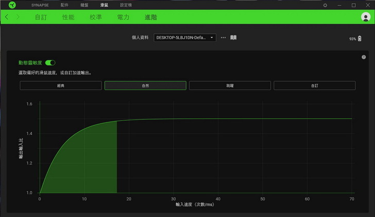
Task: Click the forward navigation arrow
Action: [18, 17]
